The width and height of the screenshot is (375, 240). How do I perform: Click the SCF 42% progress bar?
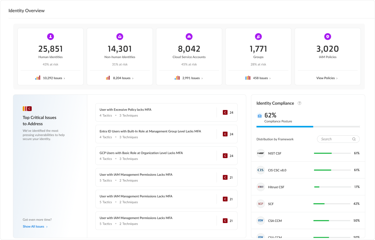tap(332, 204)
